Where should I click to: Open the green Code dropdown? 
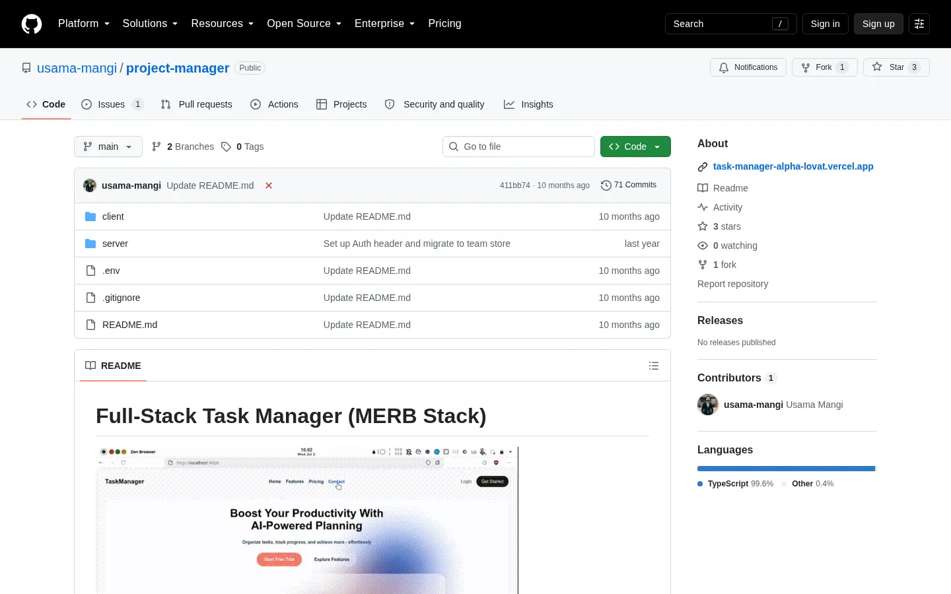pos(635,147)
